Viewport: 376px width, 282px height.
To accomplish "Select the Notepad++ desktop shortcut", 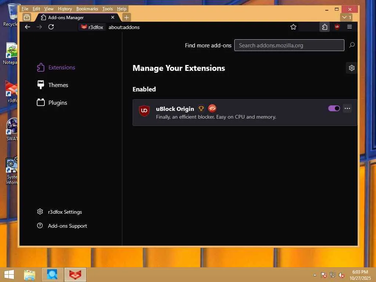I will 10,53.
